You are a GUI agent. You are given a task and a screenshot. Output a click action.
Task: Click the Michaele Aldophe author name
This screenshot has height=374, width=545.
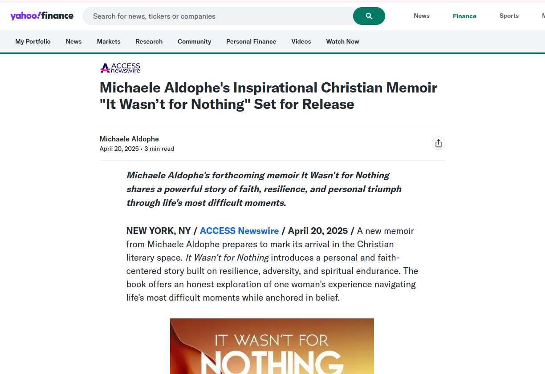click(x=129, y=139)
